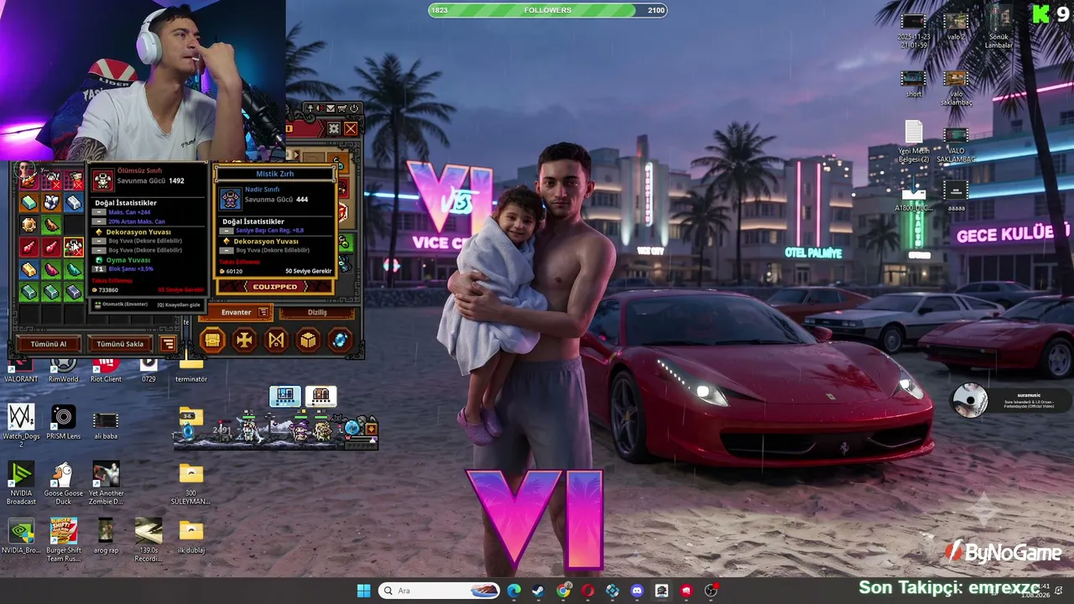Screen dimensions: 1074x604
Task: Click the followers progress bar
Action: 547,10
